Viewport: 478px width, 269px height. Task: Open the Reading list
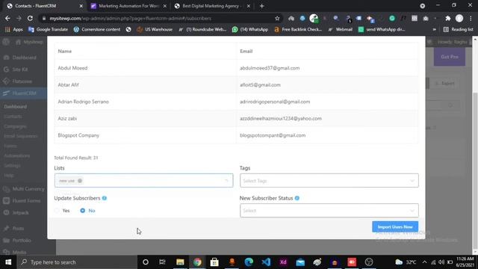[458, 29]
